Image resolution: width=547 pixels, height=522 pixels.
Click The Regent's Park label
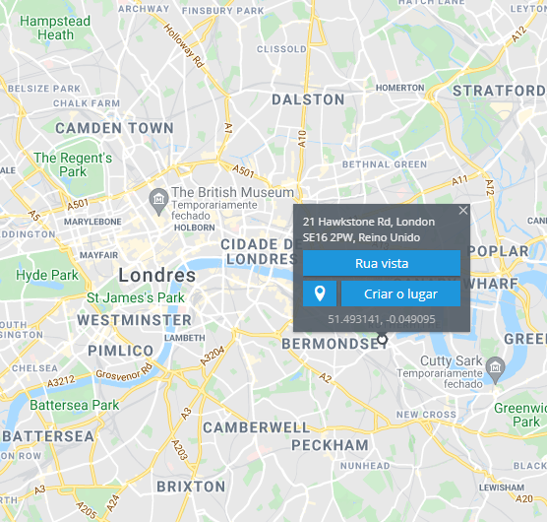[73, 164]
